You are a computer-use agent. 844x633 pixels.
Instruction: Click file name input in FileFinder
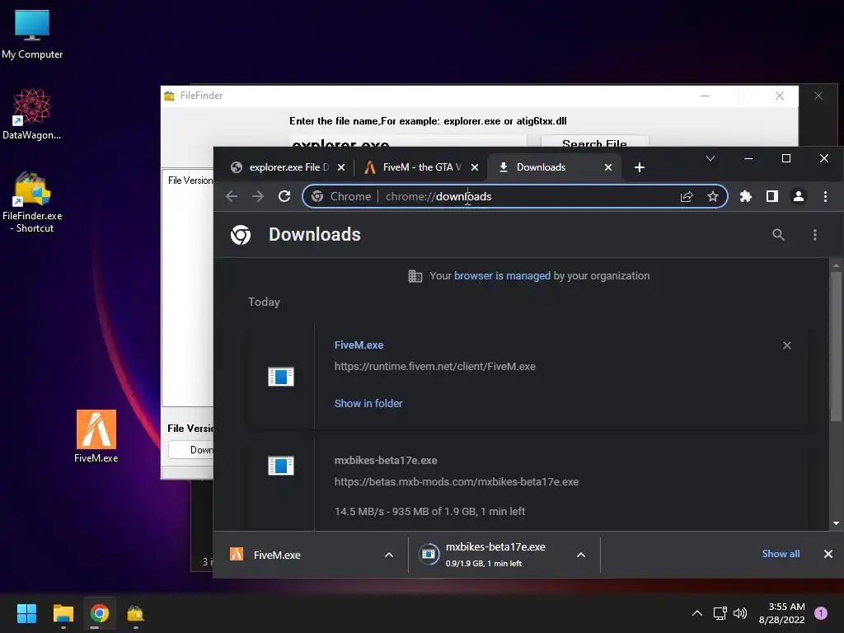(407, 142)
